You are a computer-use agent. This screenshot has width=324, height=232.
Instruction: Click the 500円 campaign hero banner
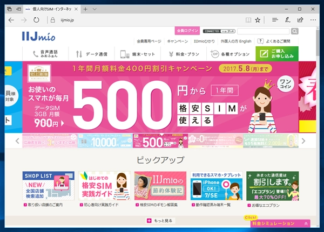tap(160, 97)
